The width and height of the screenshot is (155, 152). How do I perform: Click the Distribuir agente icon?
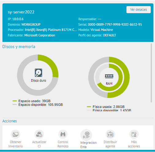tap(110, 134)
